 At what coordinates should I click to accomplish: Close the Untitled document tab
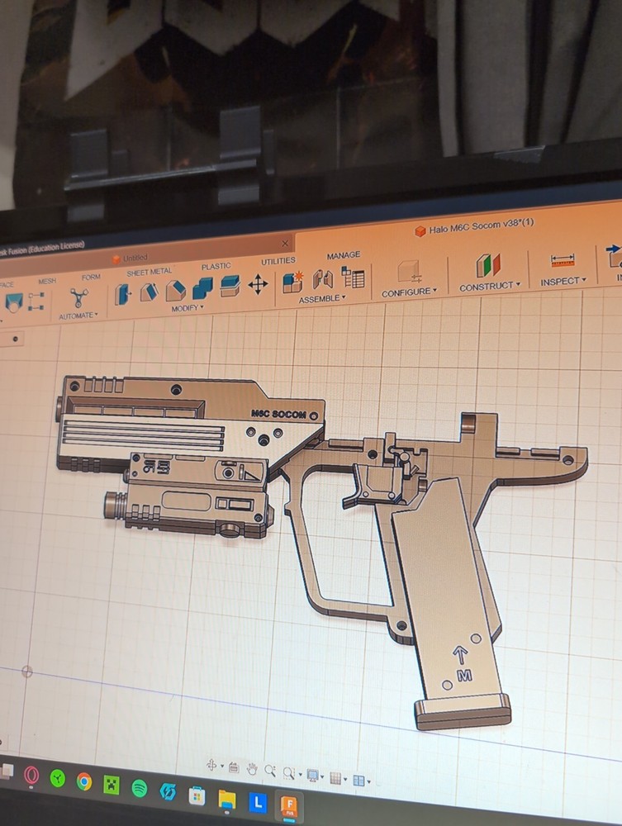285,243
